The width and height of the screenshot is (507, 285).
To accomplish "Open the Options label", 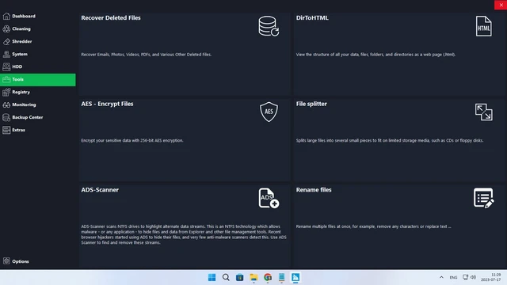I will coord(21,261).
